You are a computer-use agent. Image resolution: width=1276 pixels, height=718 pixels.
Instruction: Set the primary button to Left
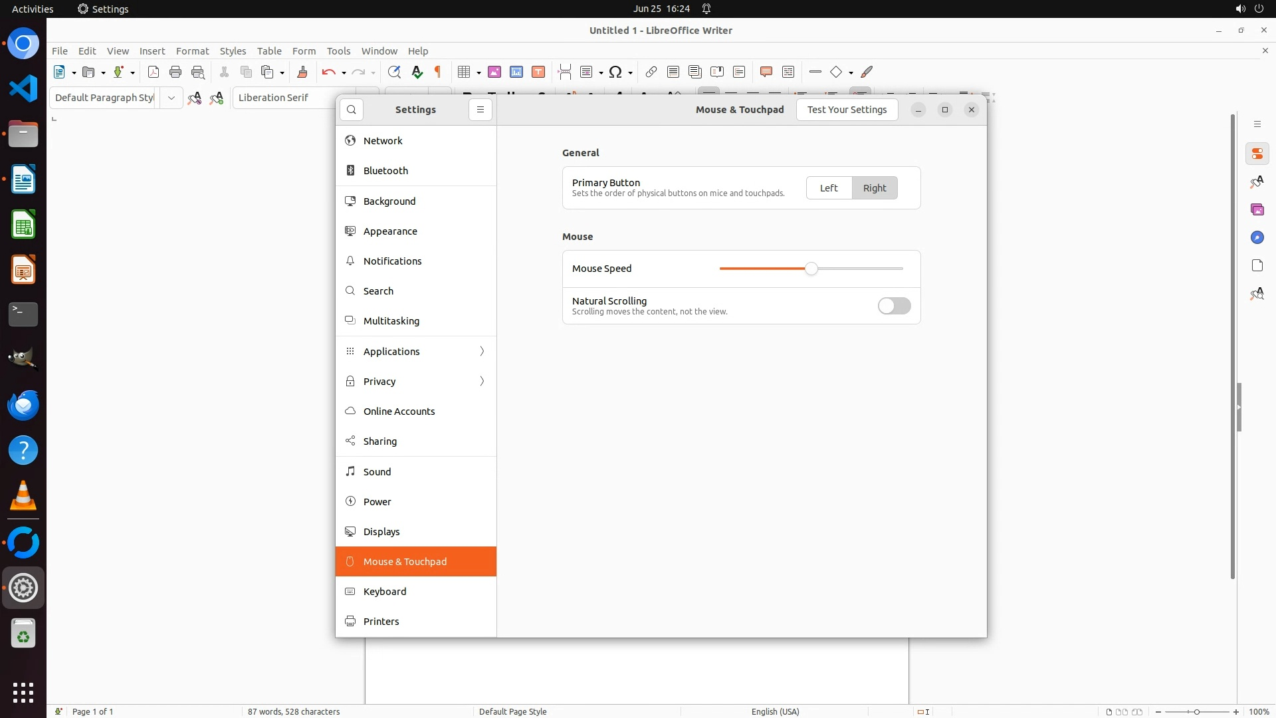(829, 188)
